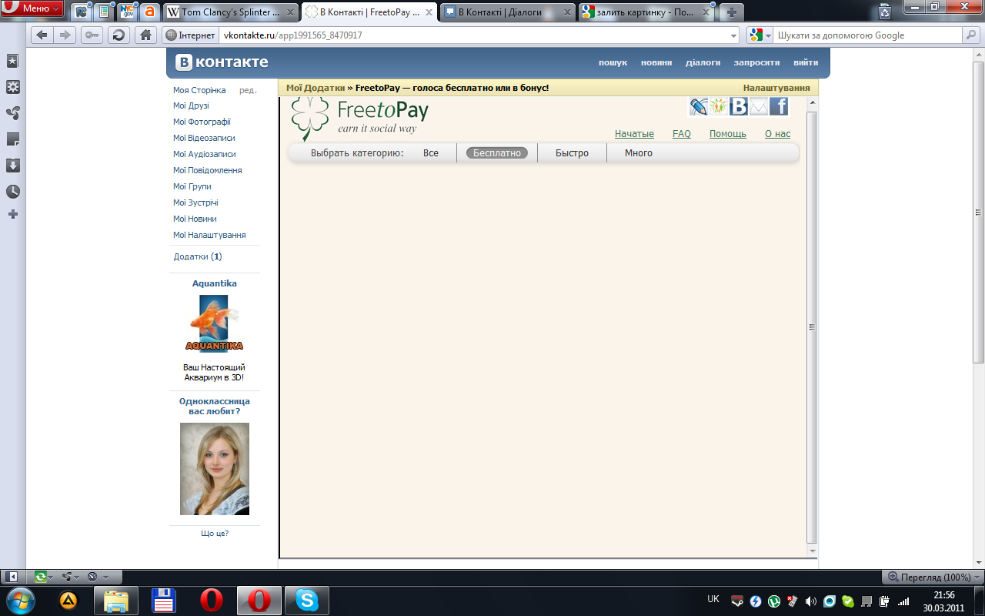The image size is (985, 616).
Task: Open the Notes panel in sidebar
Action: (x=12, y=139)
